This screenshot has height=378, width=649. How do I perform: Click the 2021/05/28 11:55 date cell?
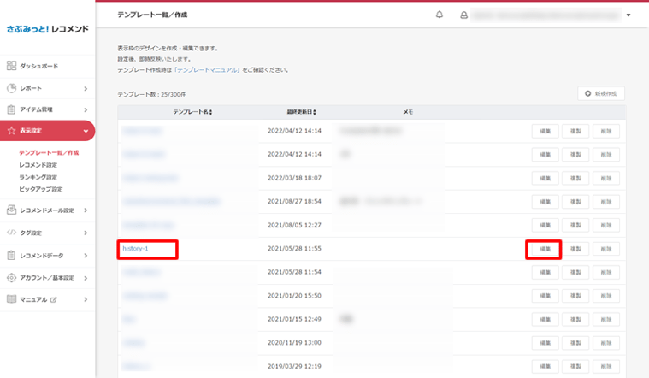point(294,248)
